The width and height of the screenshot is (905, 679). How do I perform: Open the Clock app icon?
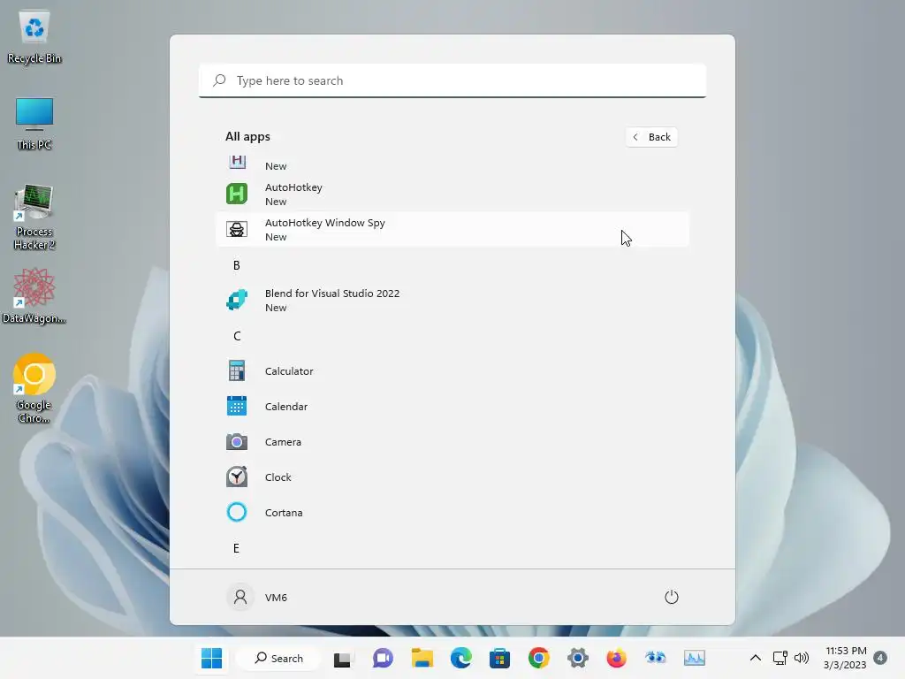point(237,477)
